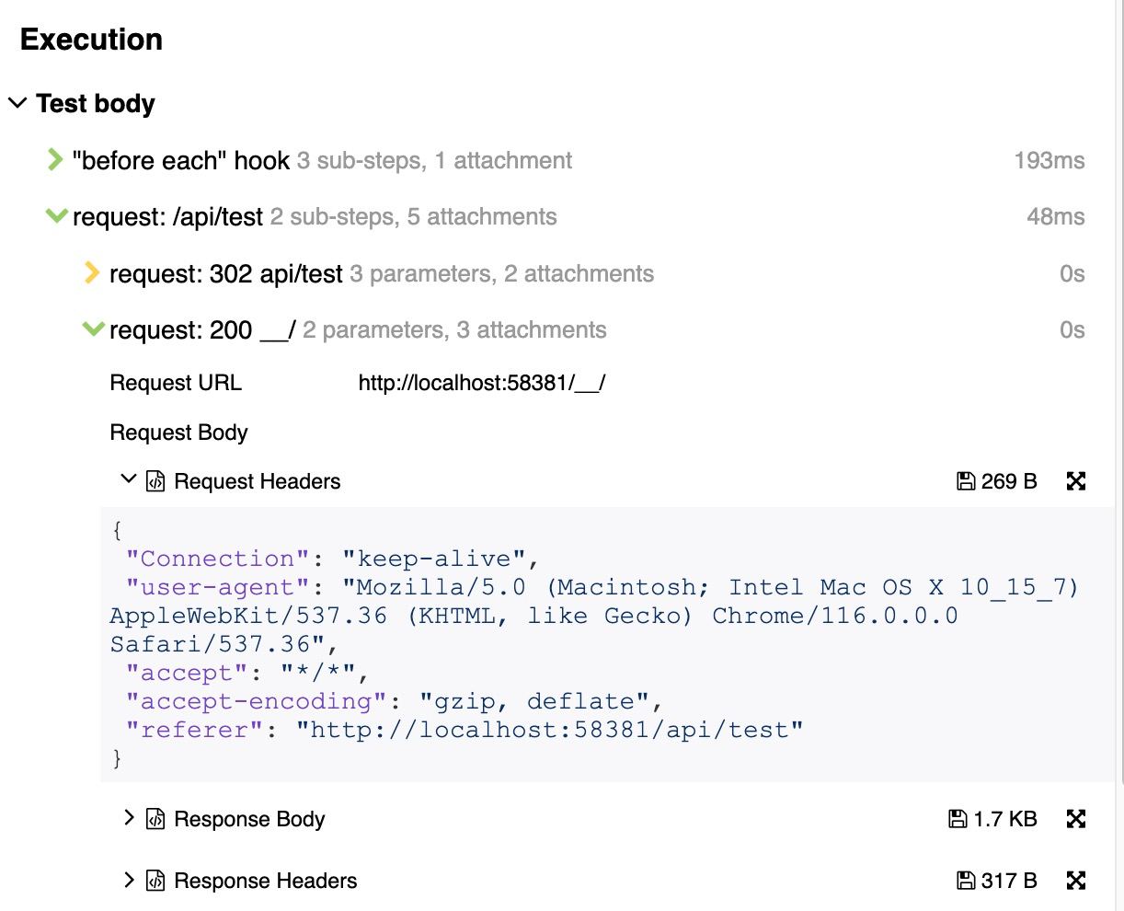Open Response Headers in fullscreen view
This screenshot has width=1124, height=911.
pyautogui.click(x=1076, y=881)
